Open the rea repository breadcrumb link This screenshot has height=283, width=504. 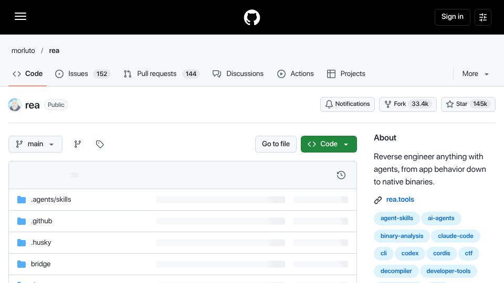pos(54,51)
